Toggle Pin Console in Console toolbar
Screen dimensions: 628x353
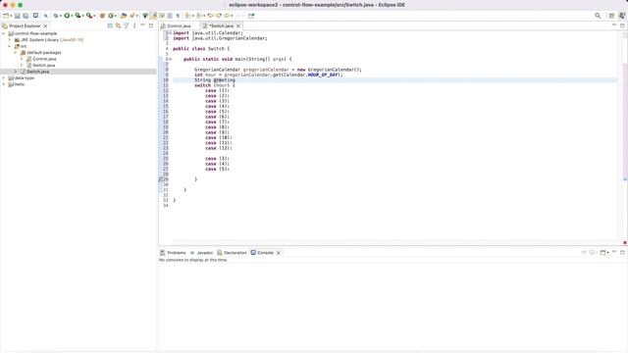pyautogui.click(x=584, y=253)
